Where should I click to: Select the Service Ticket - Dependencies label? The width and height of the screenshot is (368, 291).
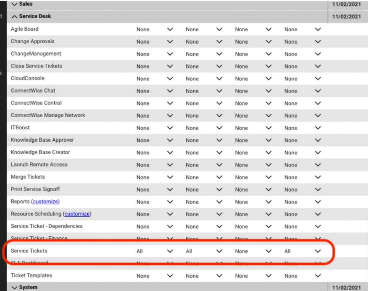47,226
